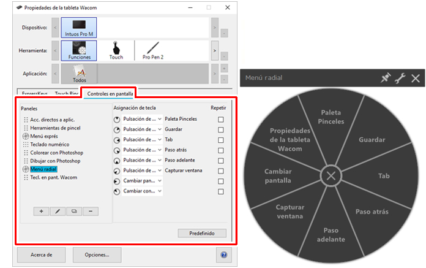The width and height of the screenshot is (426, 268).
Task: Click the Predefinido button
Action: (x=202, y=233)
